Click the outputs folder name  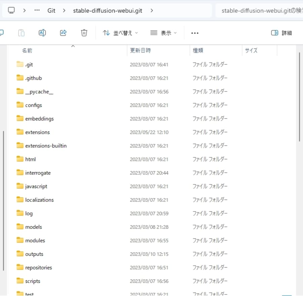coord(34,254)
